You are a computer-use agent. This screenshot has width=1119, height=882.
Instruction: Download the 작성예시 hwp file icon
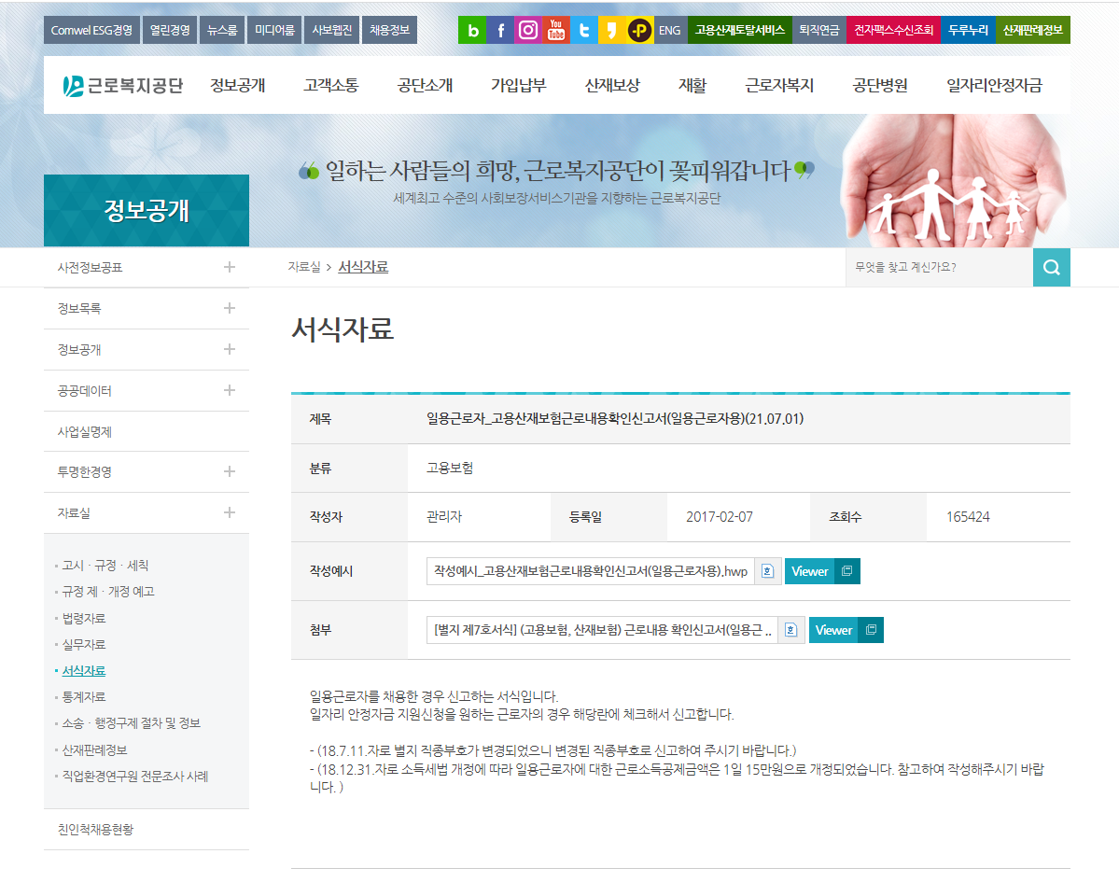pos(768,571)
